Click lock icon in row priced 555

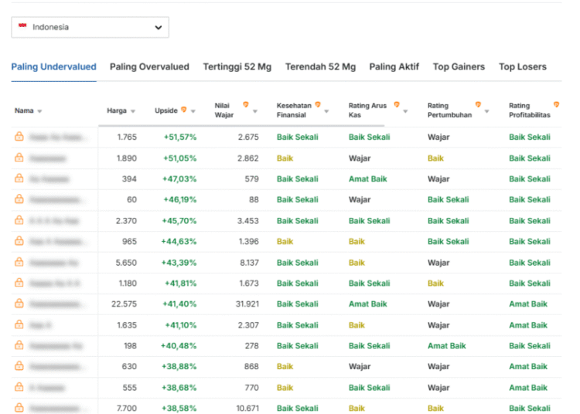point(19,388)
